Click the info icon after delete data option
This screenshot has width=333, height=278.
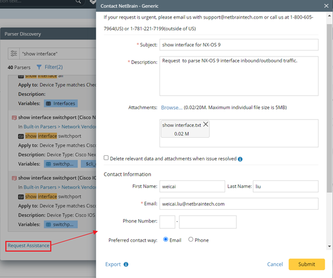click(x=240, y=159)
